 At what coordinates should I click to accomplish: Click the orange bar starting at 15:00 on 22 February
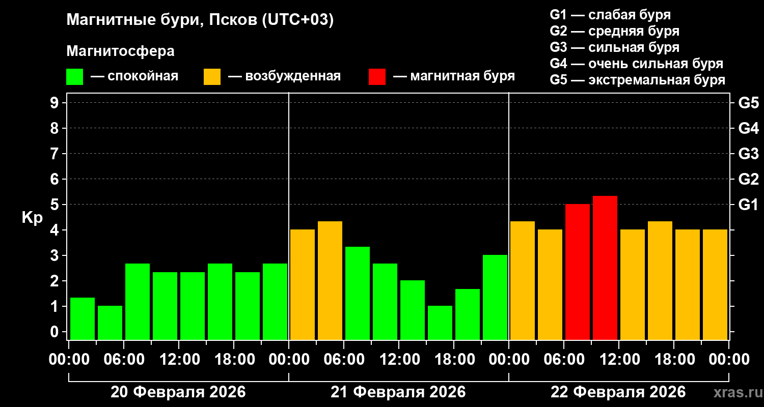coord(660,280)
